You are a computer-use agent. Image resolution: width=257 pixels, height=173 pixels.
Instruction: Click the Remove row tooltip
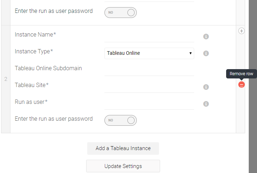click(242, 74)
